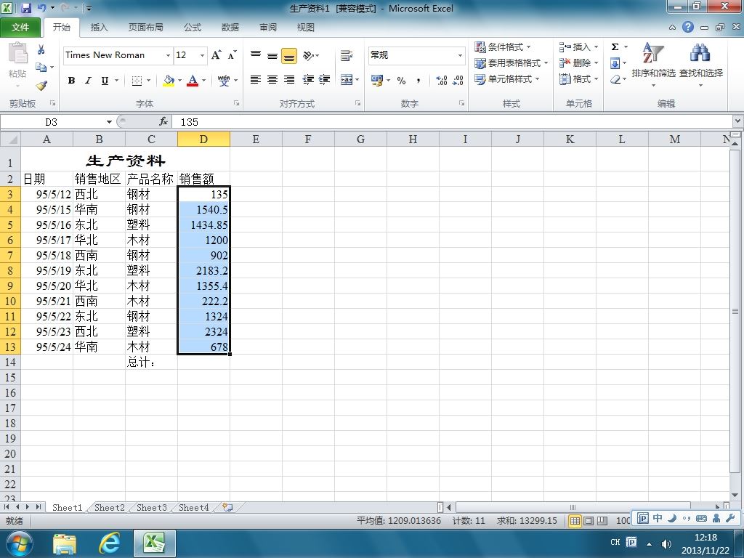Click the Copy icon in clipboard group

click(x=41, y=68)
